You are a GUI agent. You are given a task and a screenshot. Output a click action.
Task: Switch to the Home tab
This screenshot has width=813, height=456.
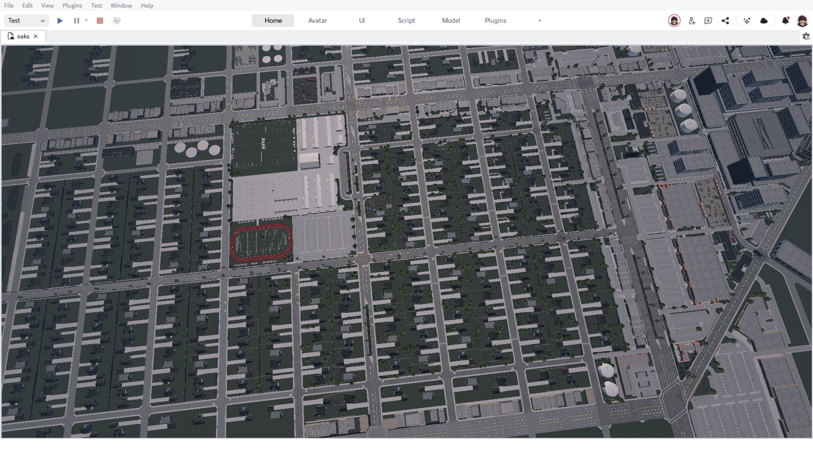[x=273, y=21]
